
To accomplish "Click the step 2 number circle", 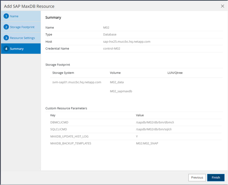I will coord(6,27).
